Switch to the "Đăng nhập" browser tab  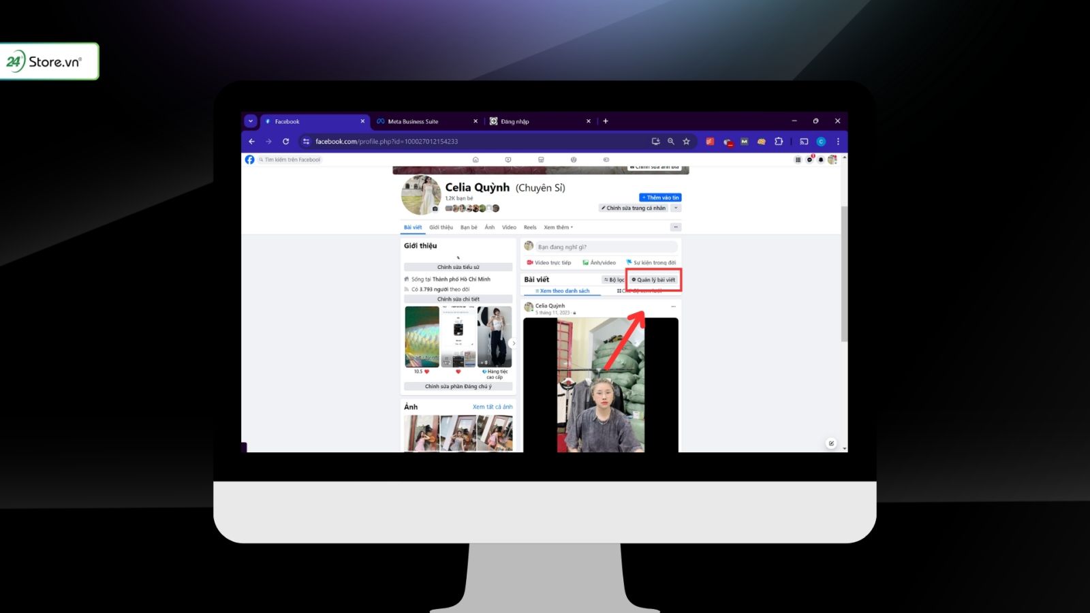pyautogui.click(x=540, y=121)
